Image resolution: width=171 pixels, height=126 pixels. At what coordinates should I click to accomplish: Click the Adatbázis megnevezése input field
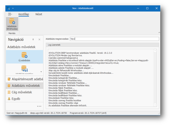coord(114,39)
